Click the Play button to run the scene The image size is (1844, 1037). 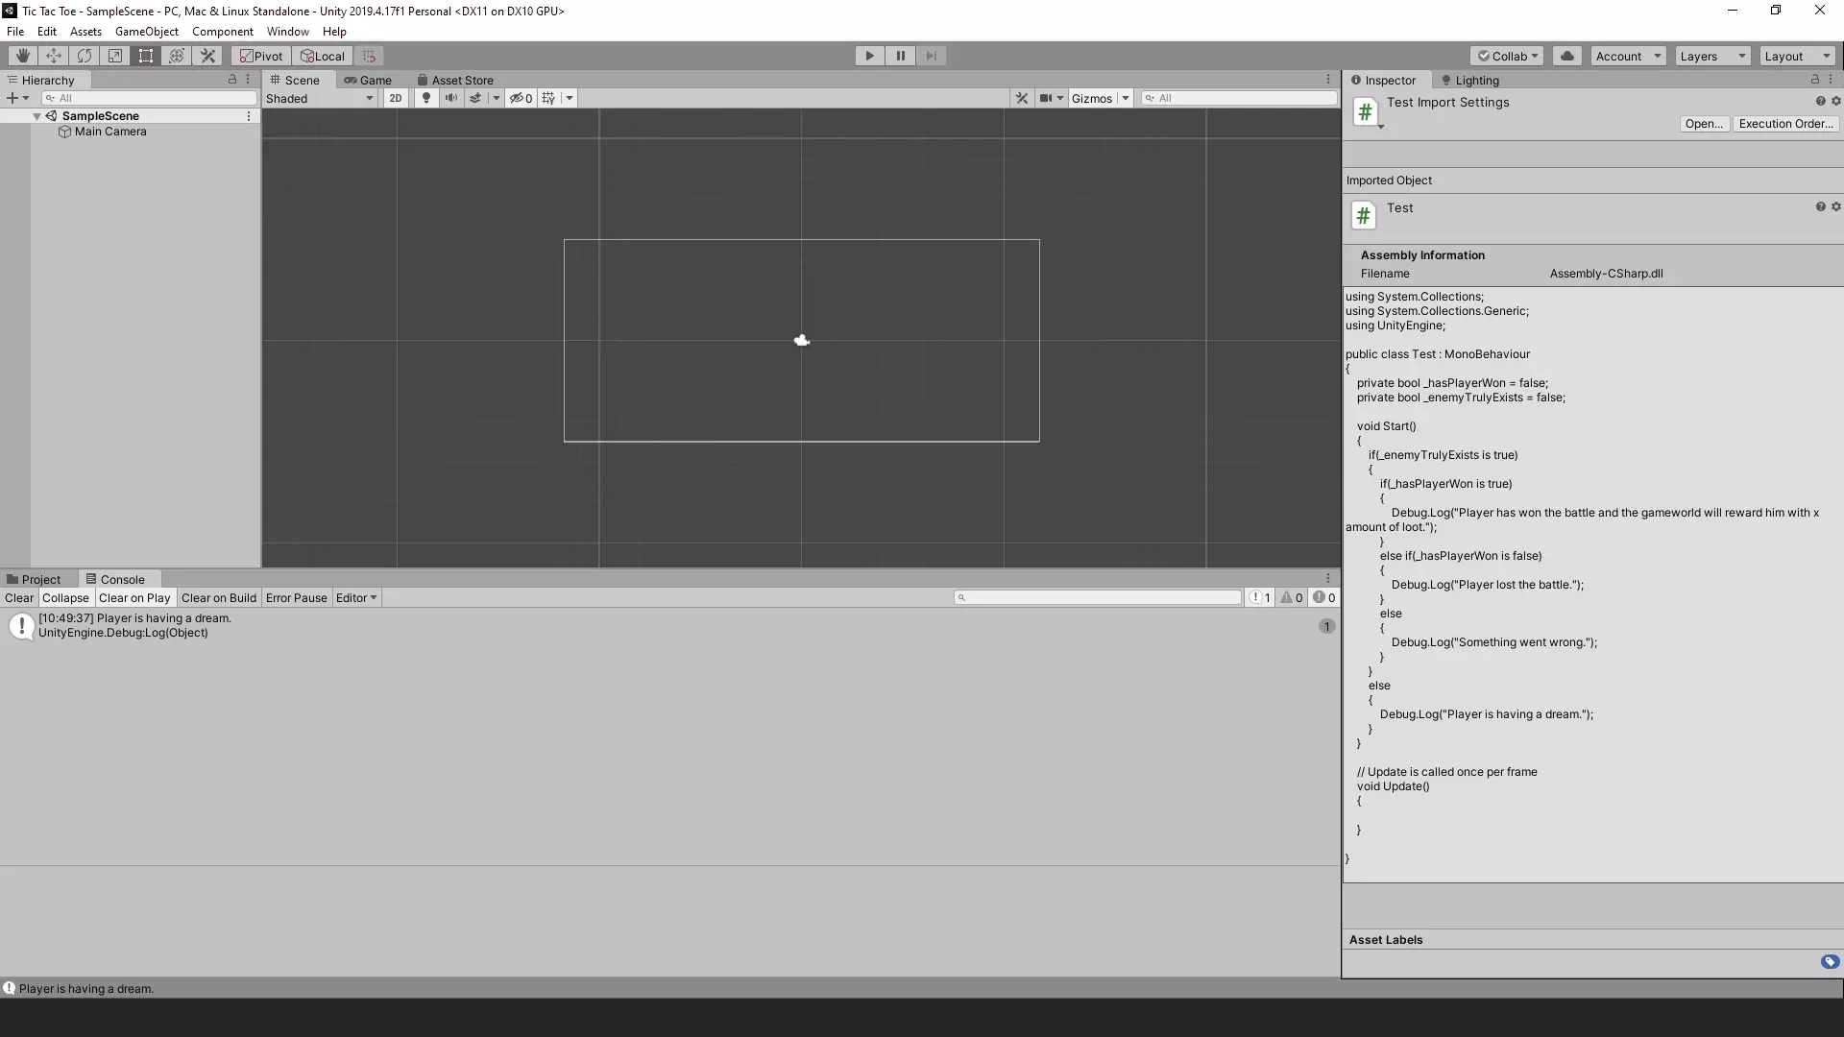pyautogui.click(x=869, y=55)
